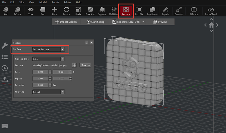Click the texture file name text

(49, 65)
